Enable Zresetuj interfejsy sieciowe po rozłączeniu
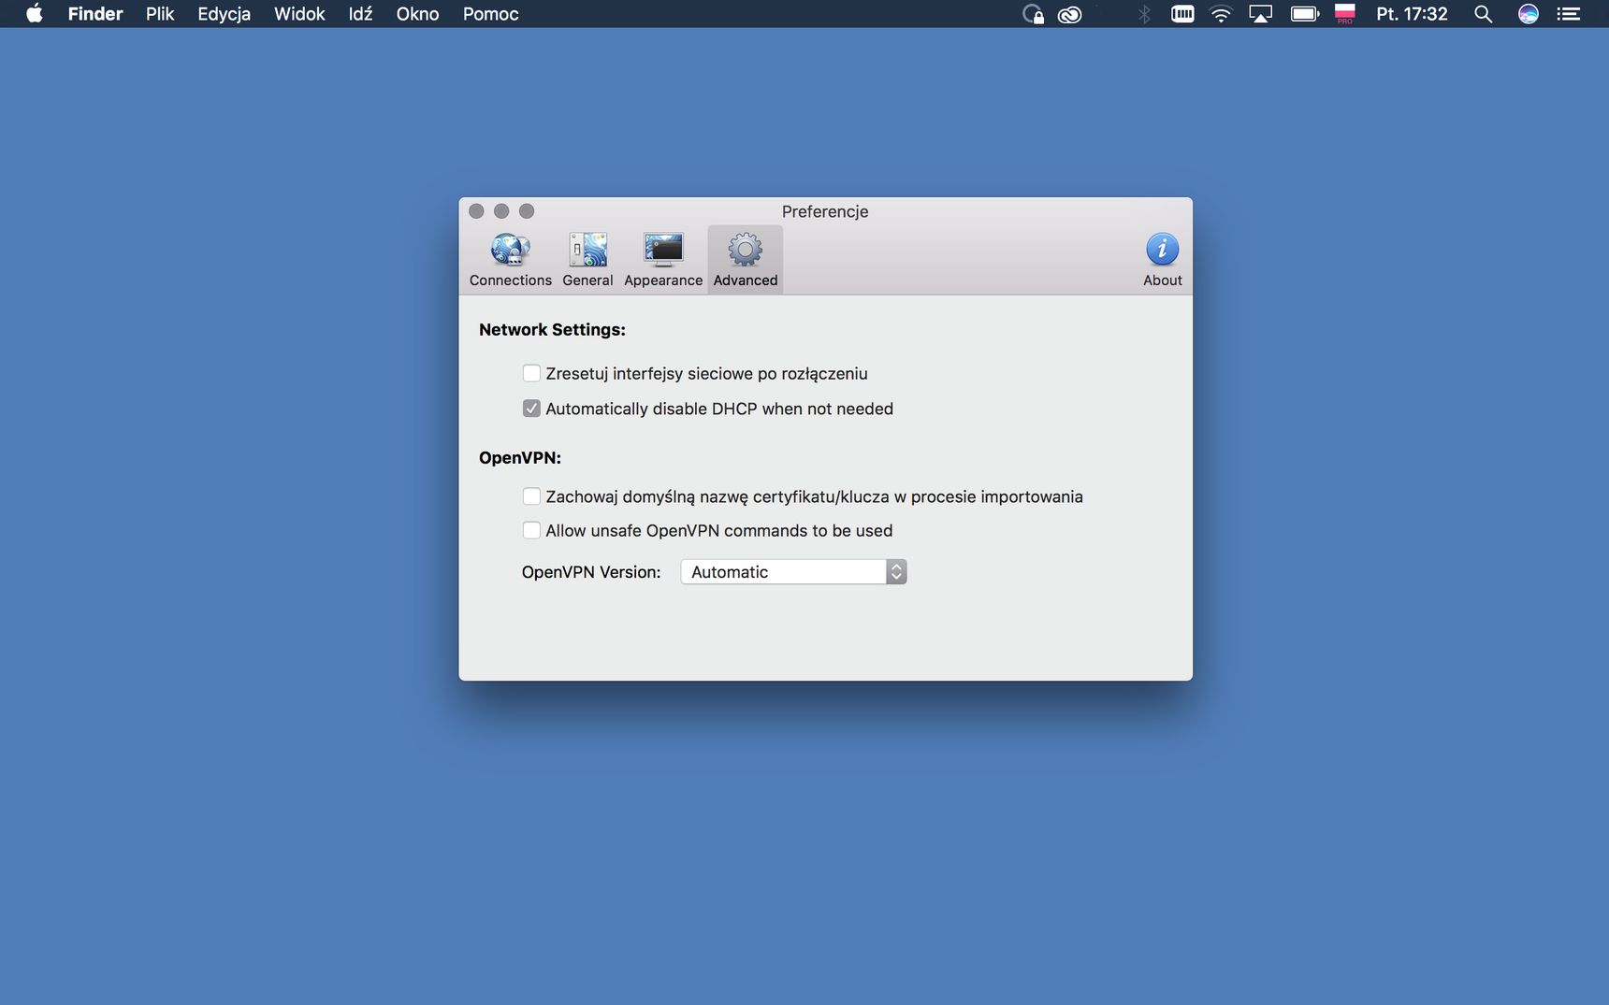 [531, 373]
